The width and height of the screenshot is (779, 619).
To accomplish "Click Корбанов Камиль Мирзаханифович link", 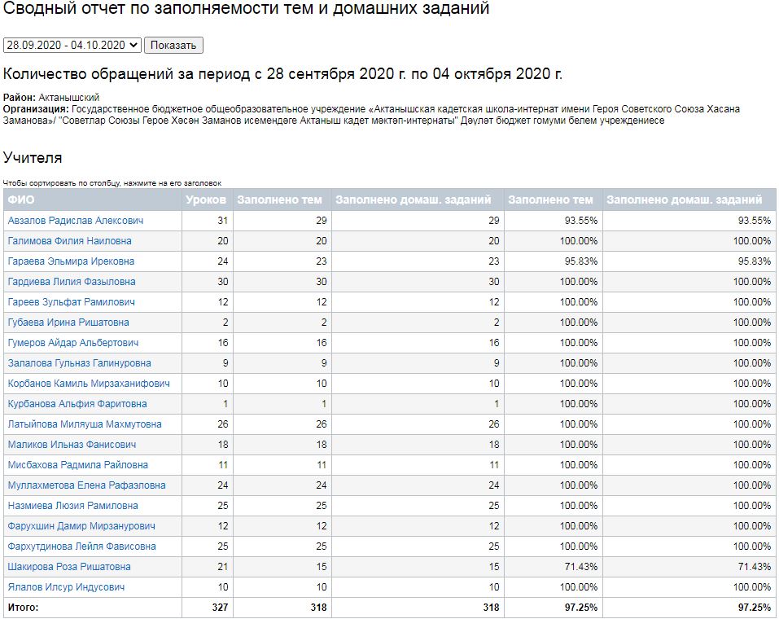I will pyautogui.click(x=89, y=384).
